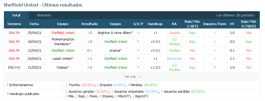View the 2-1 Leeds United match result
The image size is (265, 101).
(x=90, y=59)
